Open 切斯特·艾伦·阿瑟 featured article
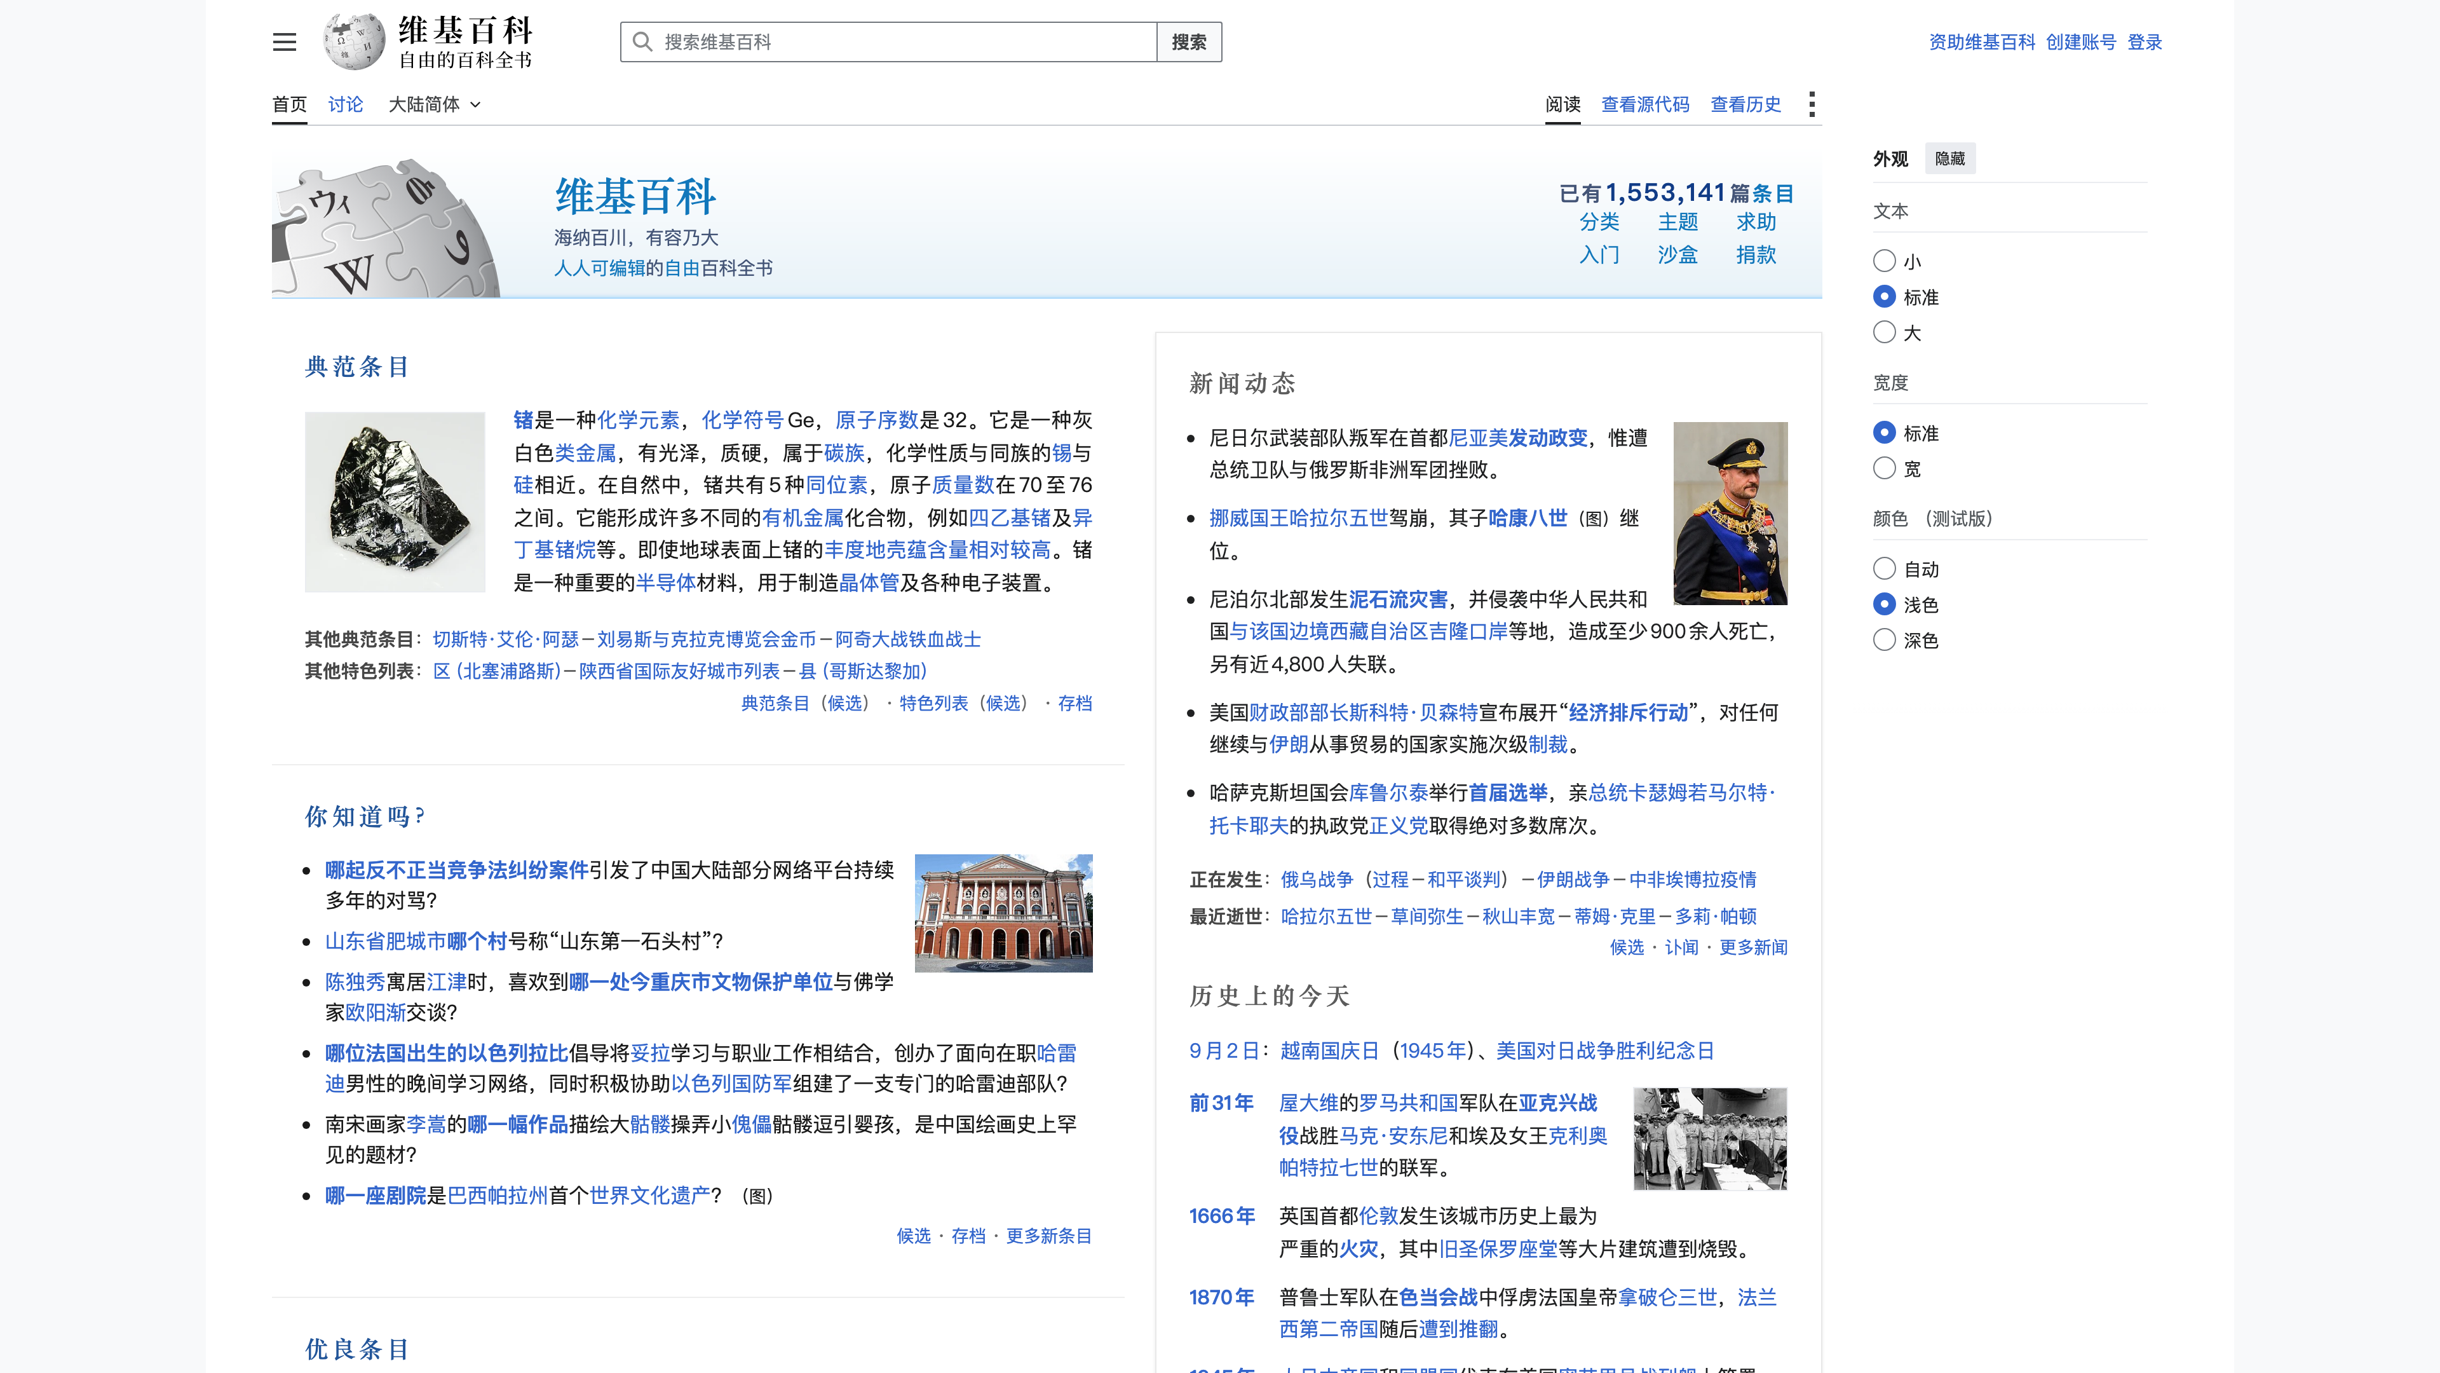2440x1373 pixels. 505,639
